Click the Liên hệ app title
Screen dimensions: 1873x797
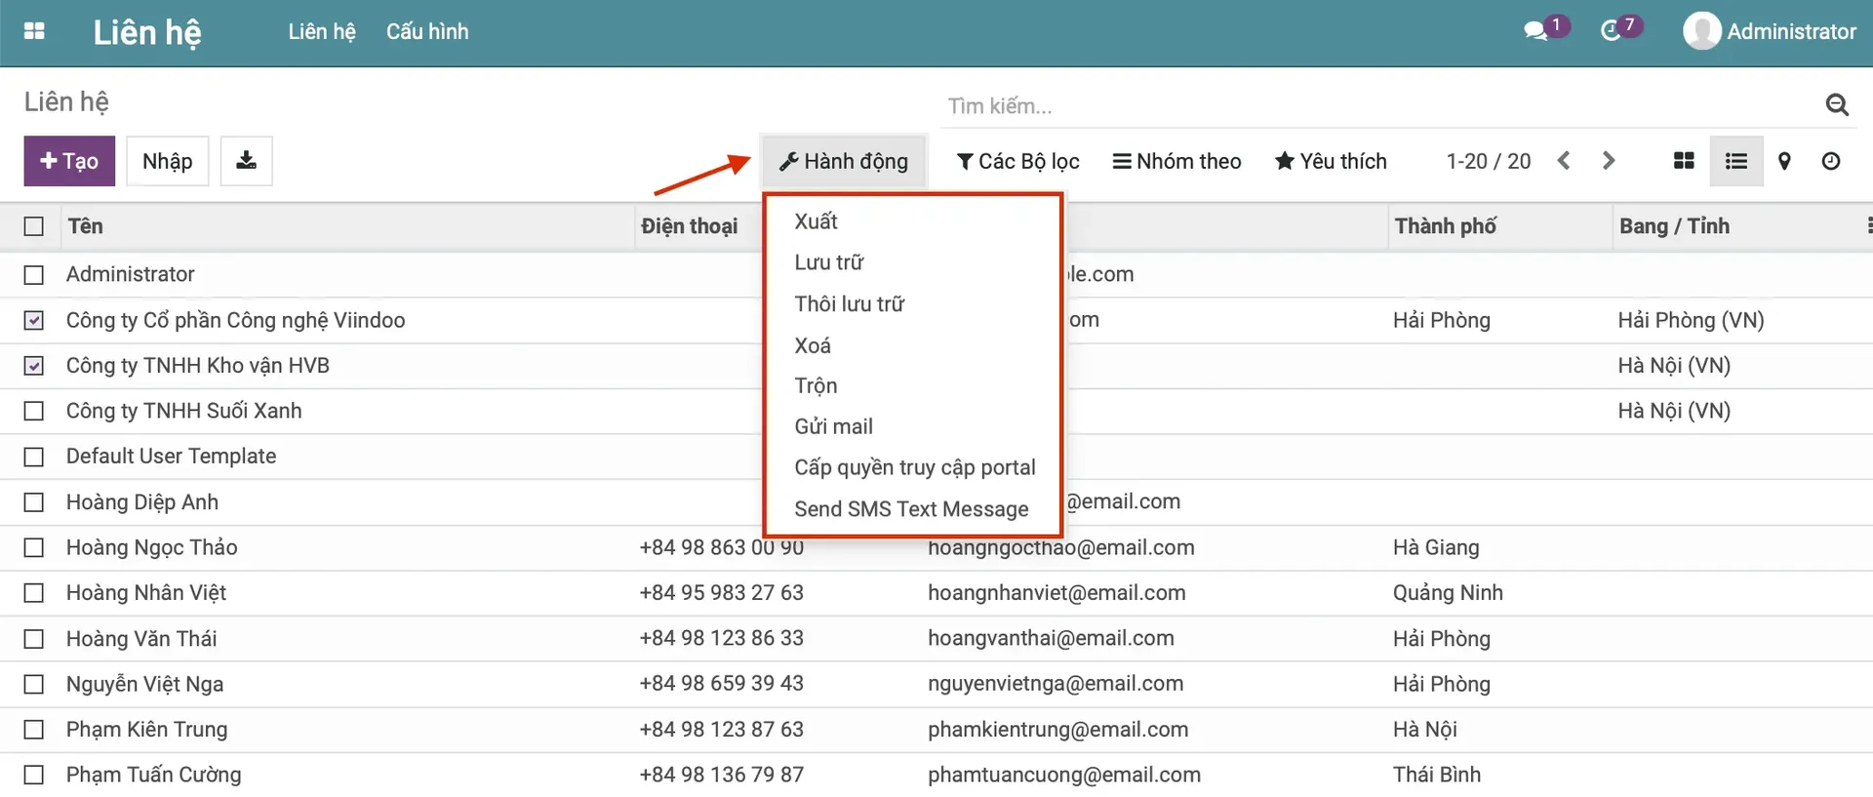147,32
